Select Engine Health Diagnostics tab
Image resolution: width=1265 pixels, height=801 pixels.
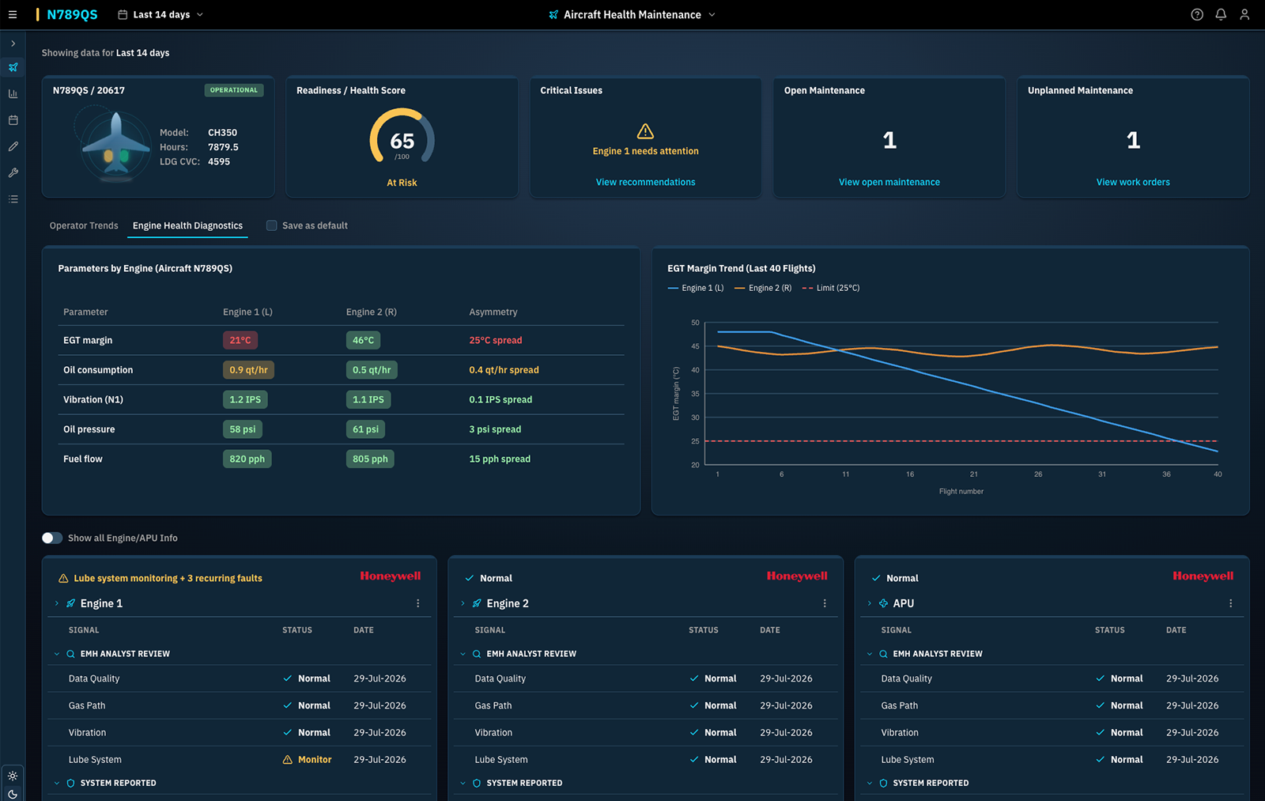tap(188, 226)
